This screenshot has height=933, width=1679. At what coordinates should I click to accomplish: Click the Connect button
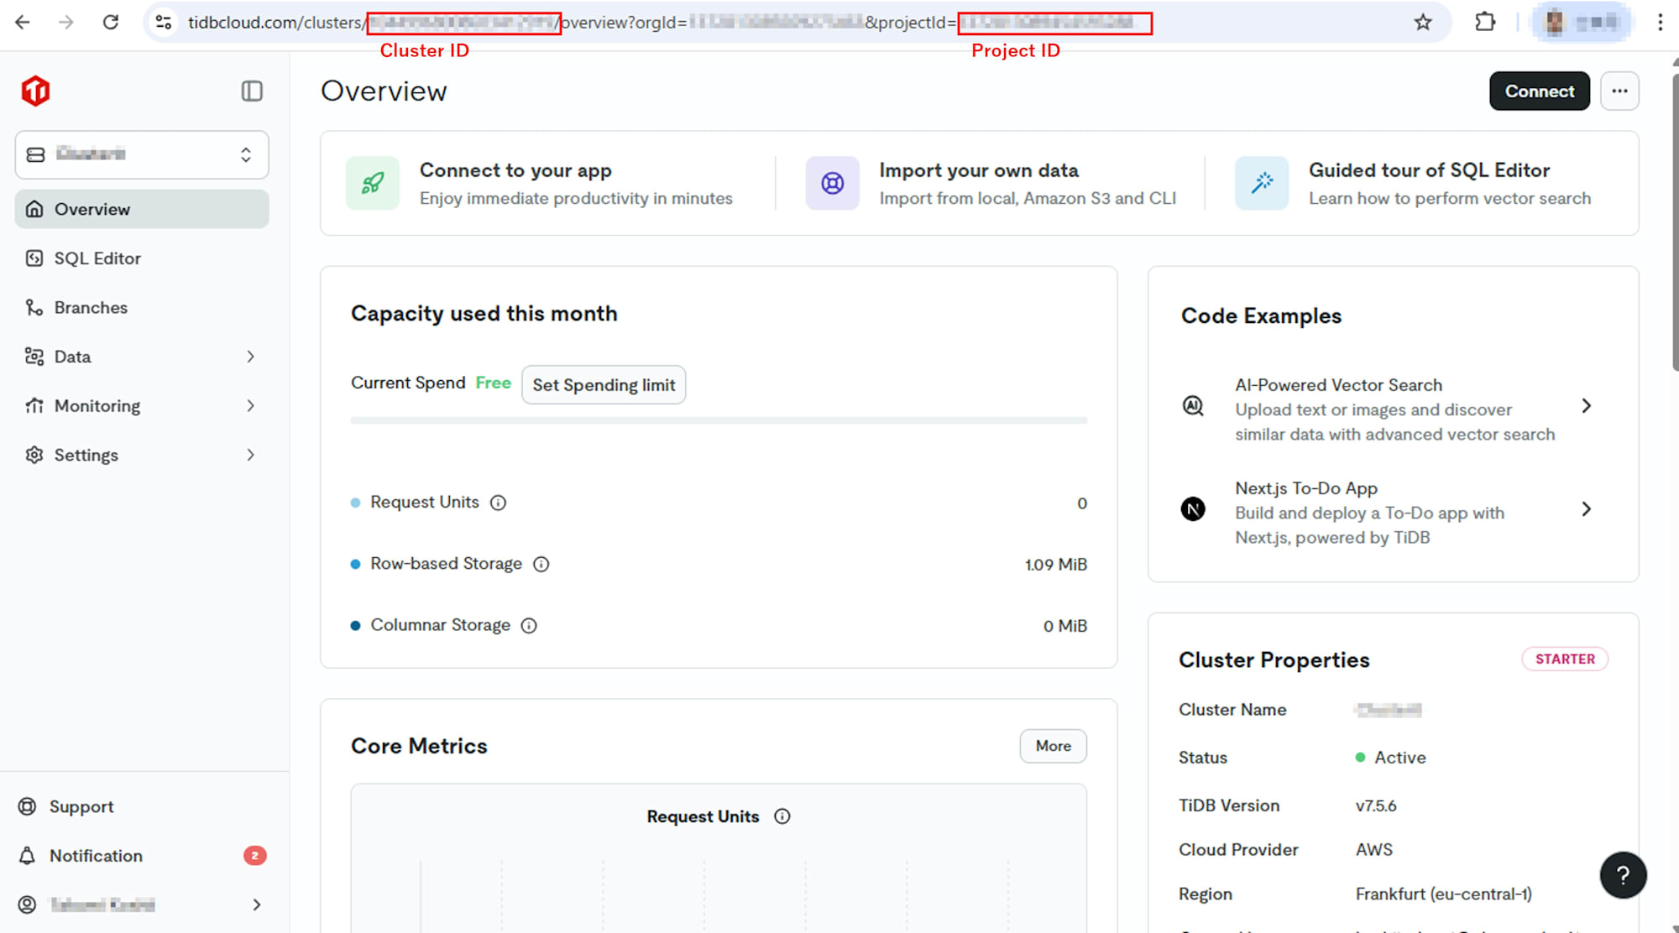(x=1540, y=91)
